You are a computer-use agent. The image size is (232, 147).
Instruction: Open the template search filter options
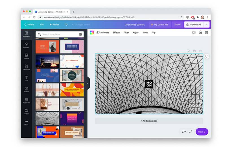(x=80, y=34)
